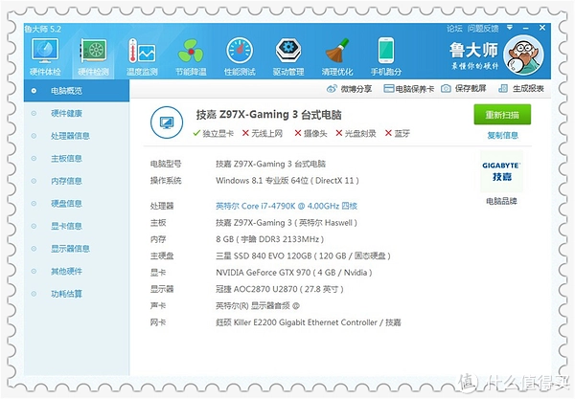Click the camera icon for 保存截屏

[446, 89]
